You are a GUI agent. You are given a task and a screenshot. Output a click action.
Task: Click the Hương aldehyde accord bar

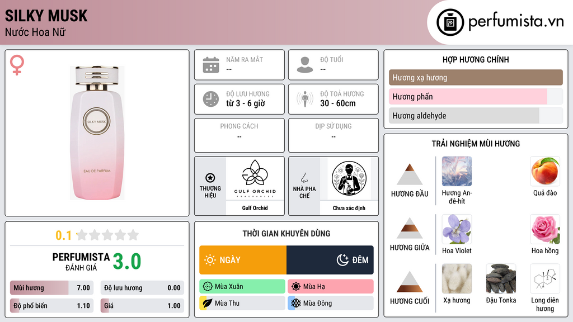pos(476,115)
